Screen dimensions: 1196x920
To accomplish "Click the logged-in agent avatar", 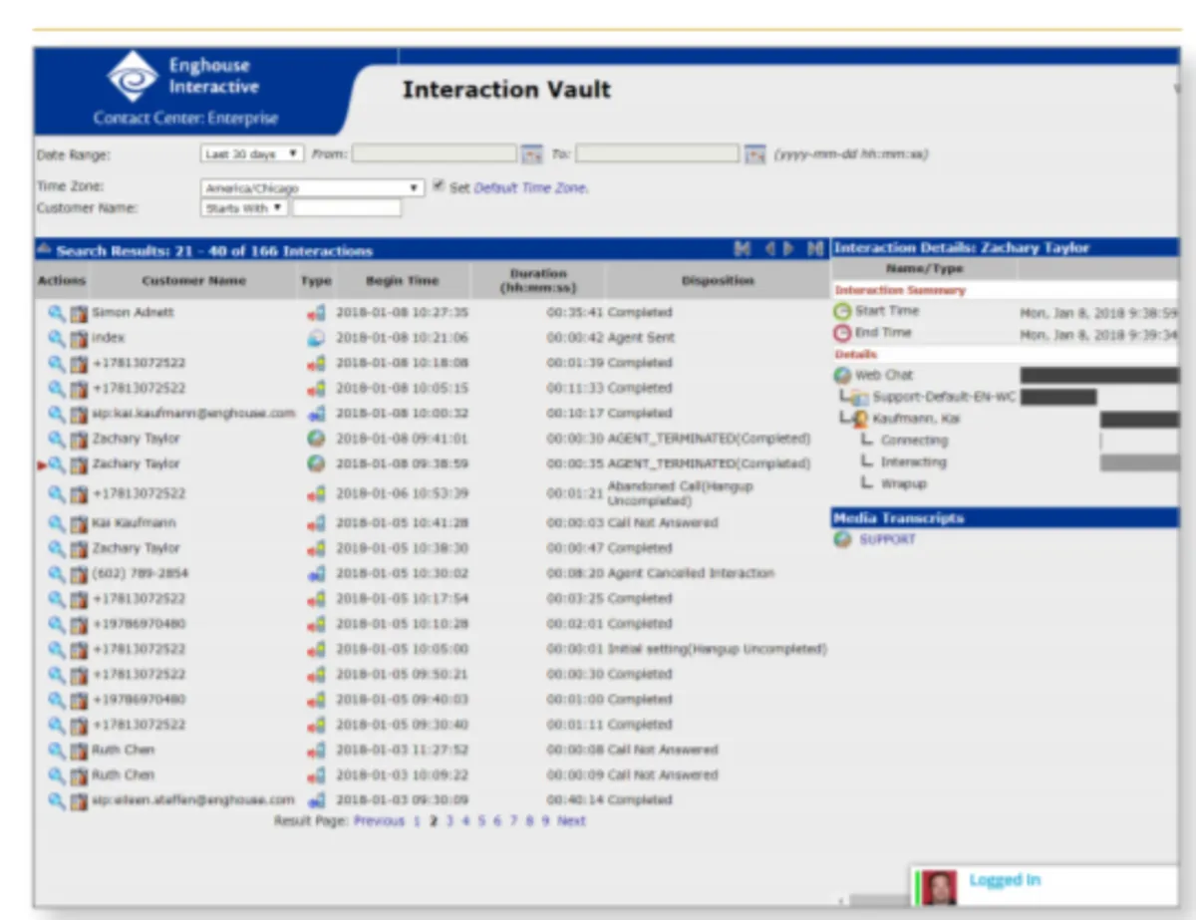I will tap(938, 886).
